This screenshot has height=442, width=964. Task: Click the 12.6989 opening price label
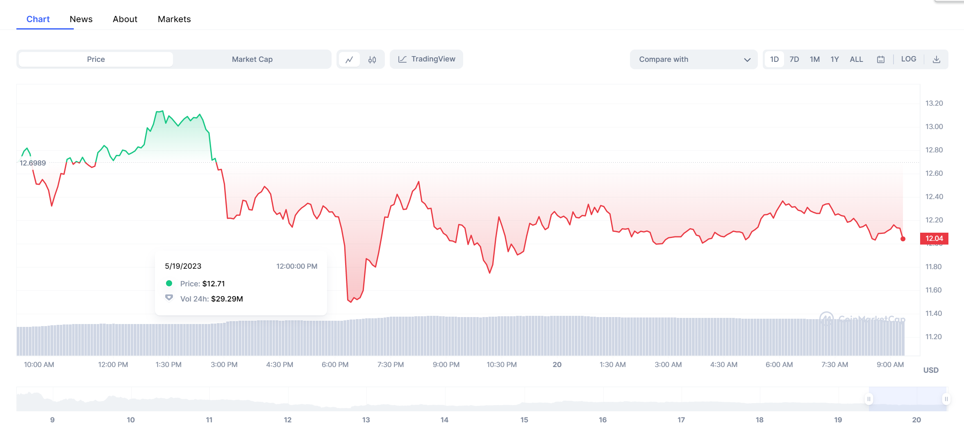pos(33,163)
